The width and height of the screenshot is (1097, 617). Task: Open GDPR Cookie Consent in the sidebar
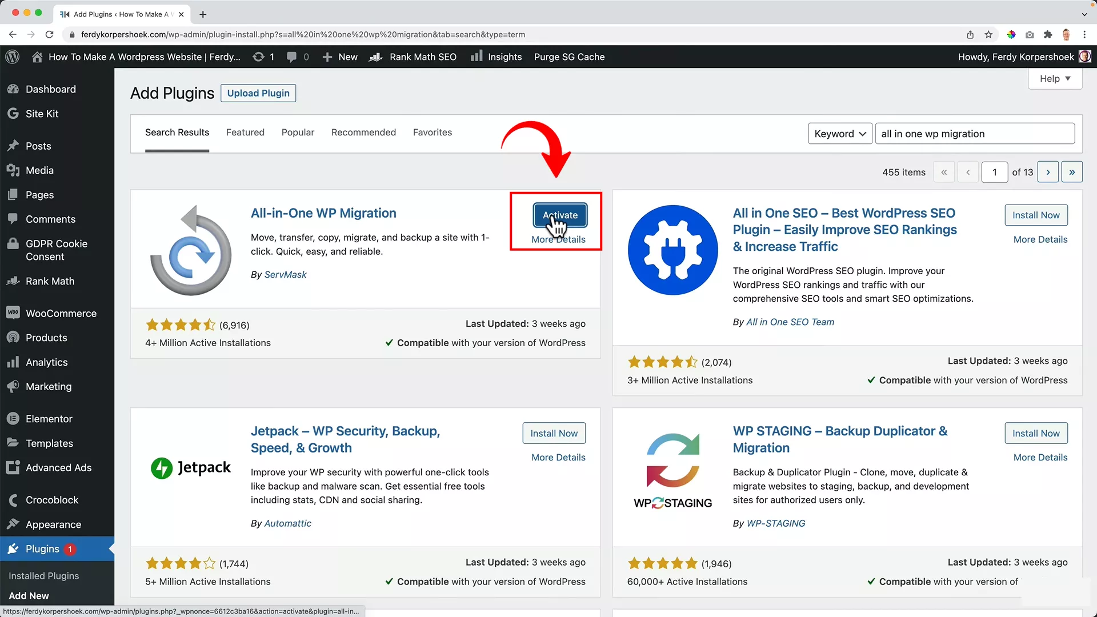[56, 250]
